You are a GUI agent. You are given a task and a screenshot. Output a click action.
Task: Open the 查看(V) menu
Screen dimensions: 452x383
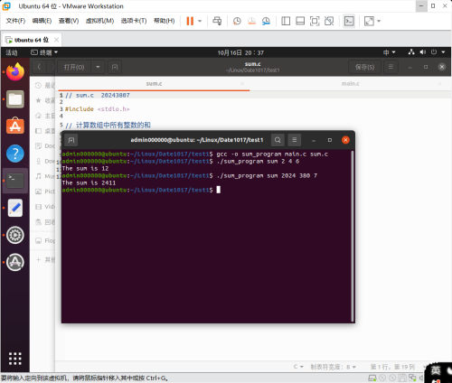[69, 21]
